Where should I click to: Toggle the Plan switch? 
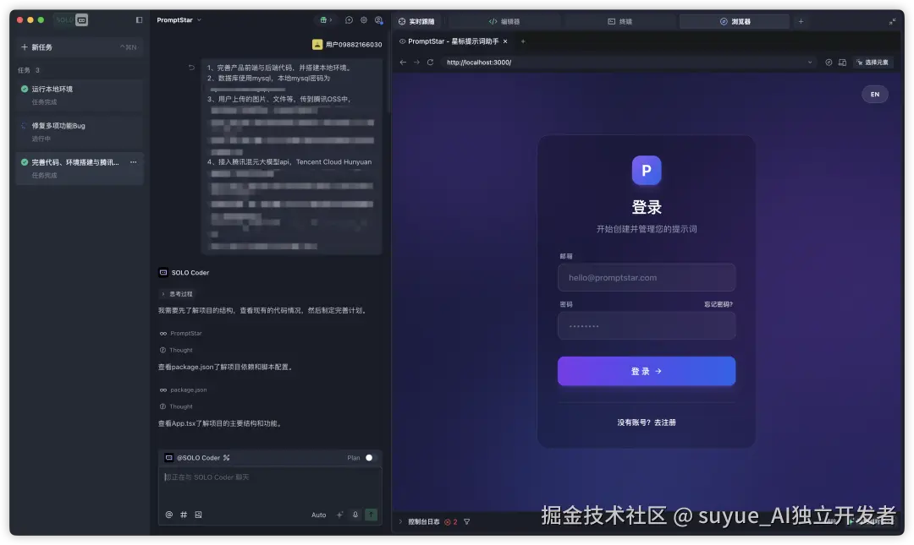click(370, 458)
